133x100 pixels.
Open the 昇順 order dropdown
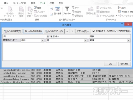point(129,41)
